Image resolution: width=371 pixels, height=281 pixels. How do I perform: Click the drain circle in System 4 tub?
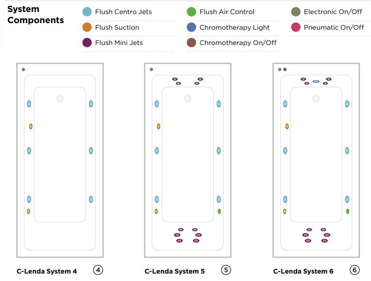[60, 98]
